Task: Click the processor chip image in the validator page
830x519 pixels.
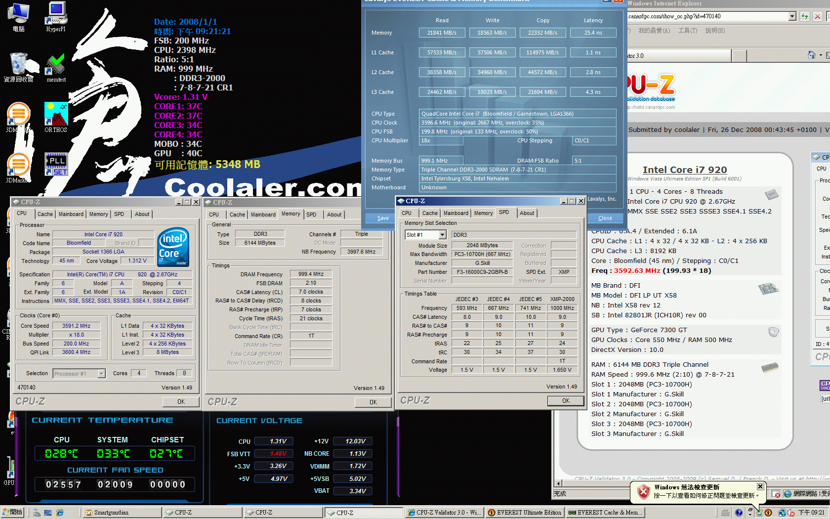Action: click(x=772, y=194)
